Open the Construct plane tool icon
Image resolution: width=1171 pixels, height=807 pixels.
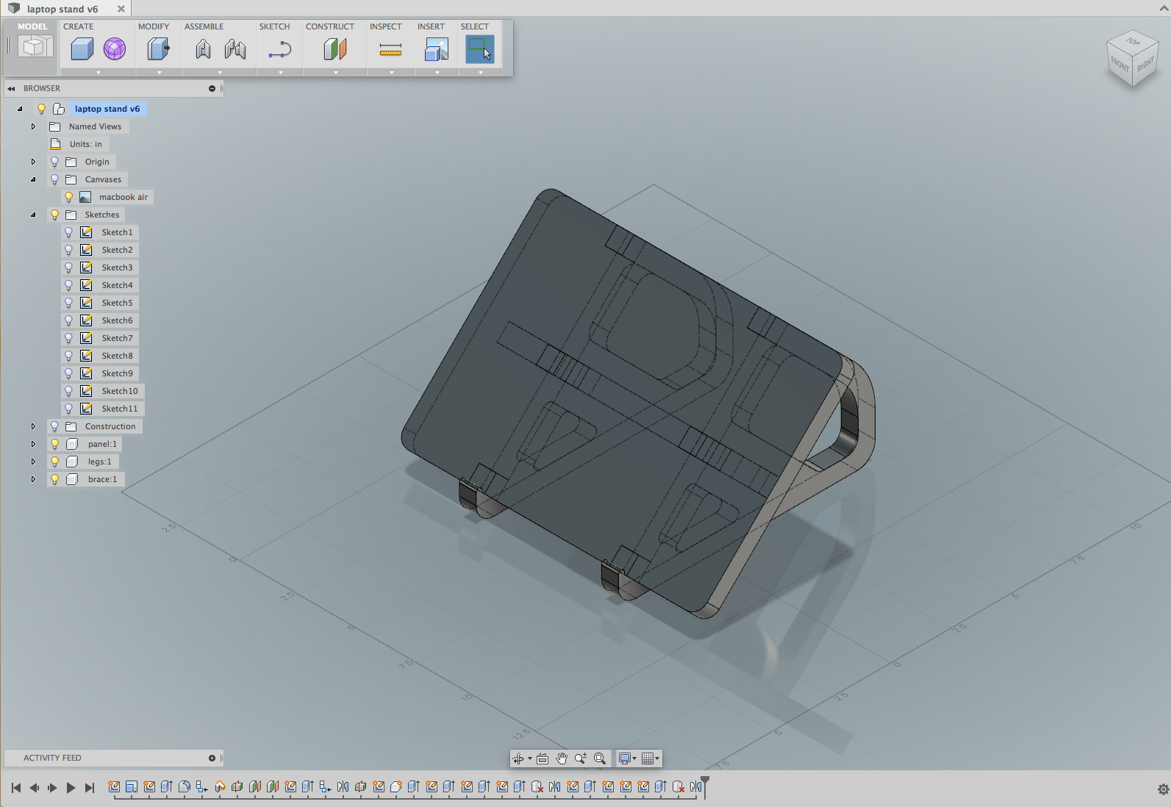click(335, 49)
